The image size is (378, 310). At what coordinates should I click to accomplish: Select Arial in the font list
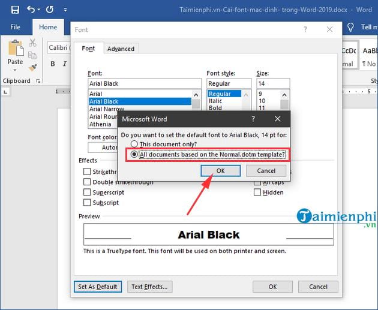[x=140, y=94]
